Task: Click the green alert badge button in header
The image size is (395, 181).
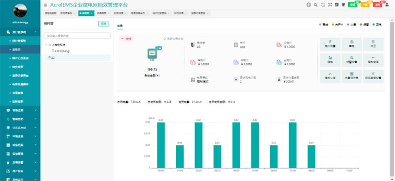Action: pos(353,4)
